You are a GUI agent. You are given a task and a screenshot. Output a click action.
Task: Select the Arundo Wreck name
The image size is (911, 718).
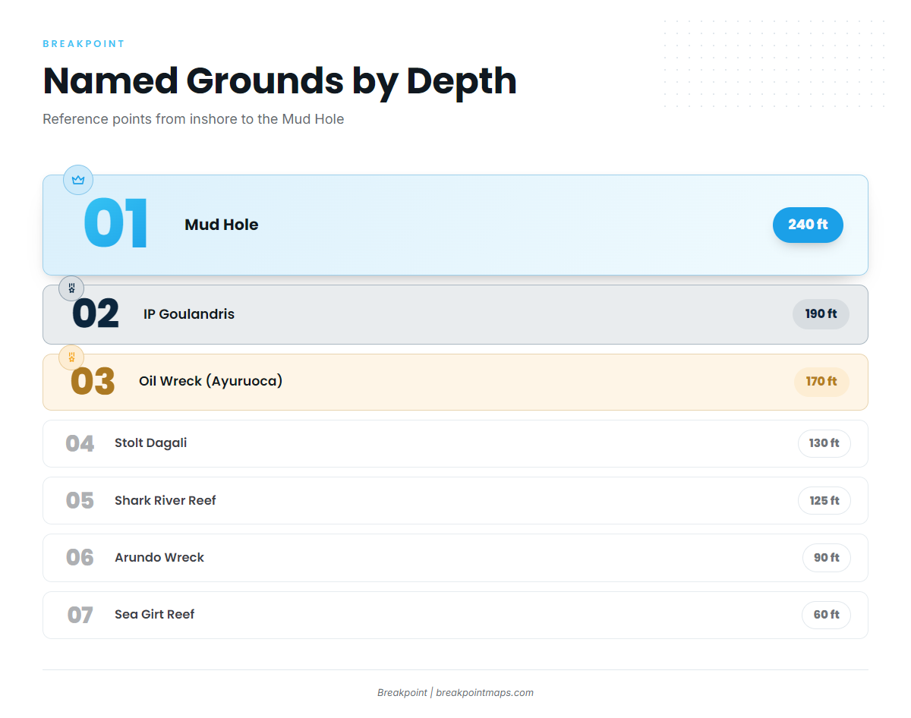coord(159,558)
